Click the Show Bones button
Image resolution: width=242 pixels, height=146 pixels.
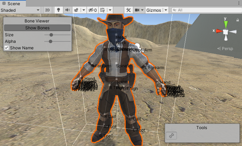(37, 28)
